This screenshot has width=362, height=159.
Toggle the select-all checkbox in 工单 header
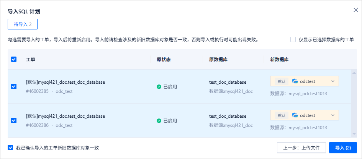tap(14, 59)
